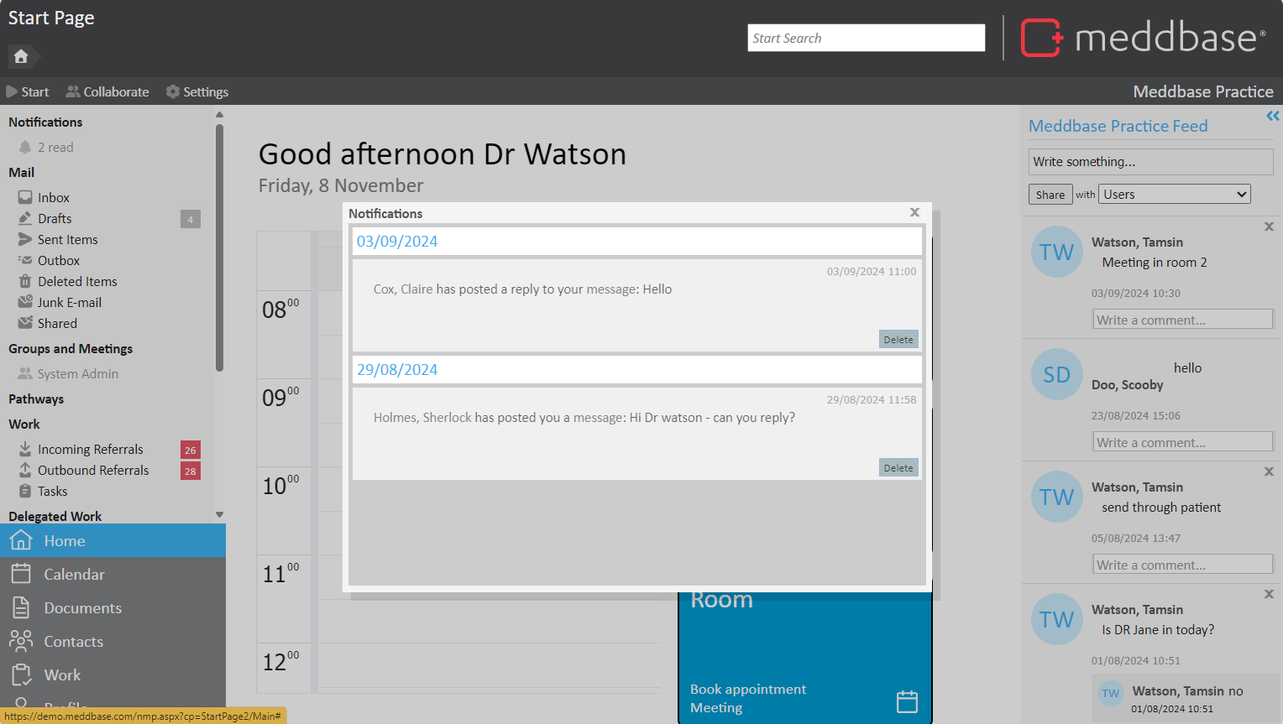1283x724 pixels.
Task: Open the Contacts section
Action: pos(73,642)
